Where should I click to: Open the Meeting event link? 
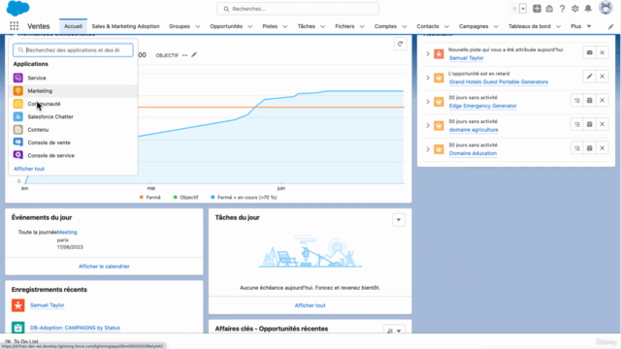[67, 233]
